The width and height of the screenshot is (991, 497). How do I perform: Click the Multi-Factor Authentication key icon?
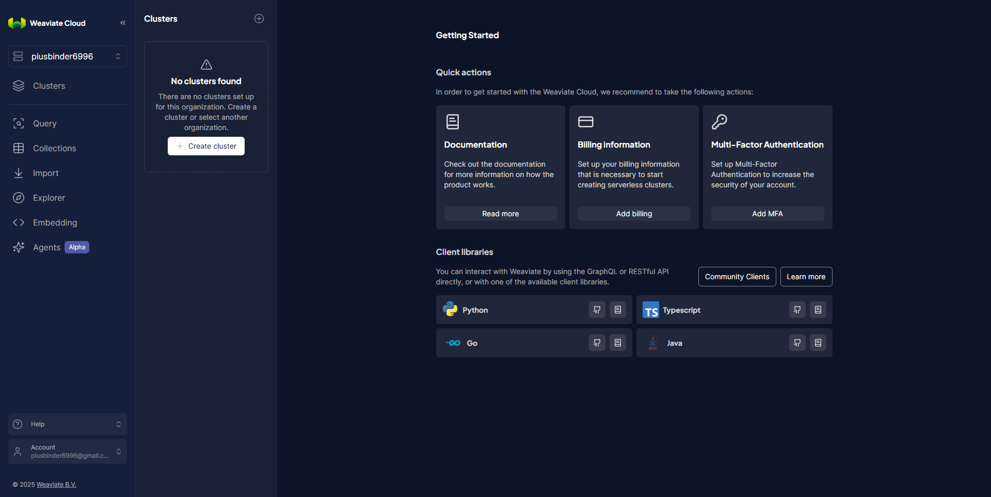pyautogui.click(x=720, y=122)
